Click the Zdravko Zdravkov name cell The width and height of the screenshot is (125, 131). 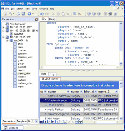[x=59, y=96]
